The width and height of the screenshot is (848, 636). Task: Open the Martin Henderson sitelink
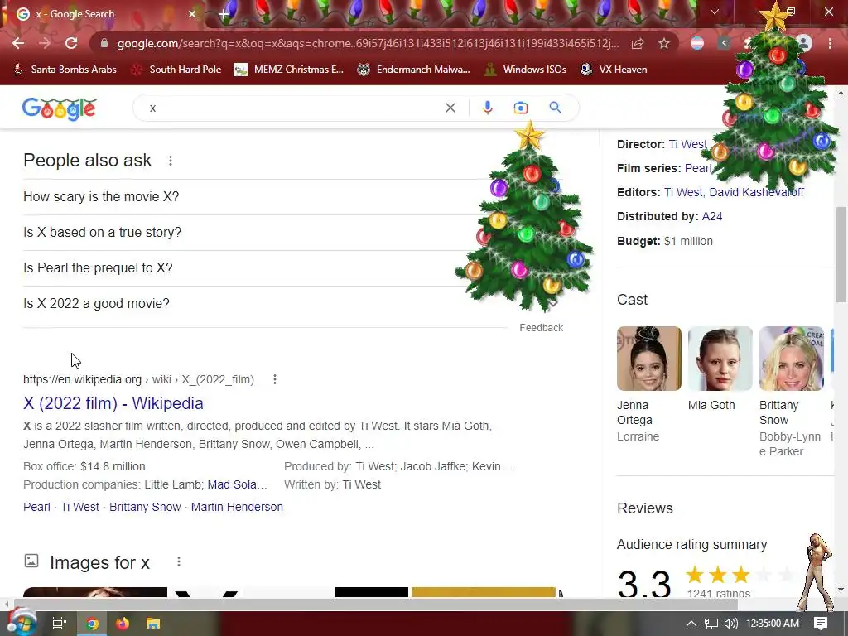point(237,507)
